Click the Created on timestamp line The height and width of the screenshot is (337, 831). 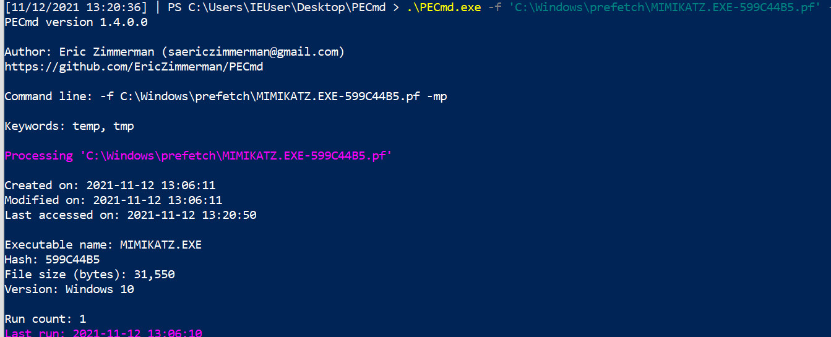pos(110,186)
